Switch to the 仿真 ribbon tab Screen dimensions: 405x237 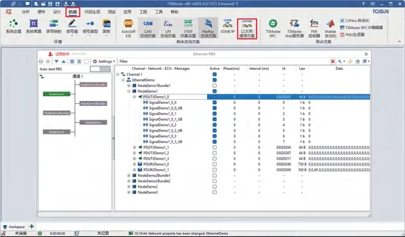(x=73, y=12)
